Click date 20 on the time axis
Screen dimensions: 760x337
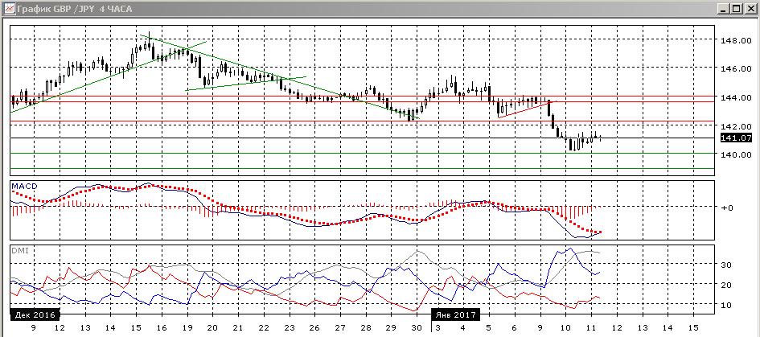[x=212, y=327]
